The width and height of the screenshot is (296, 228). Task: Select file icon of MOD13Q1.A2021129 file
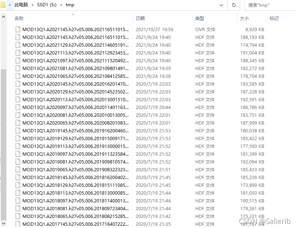[x=18, y=45]
